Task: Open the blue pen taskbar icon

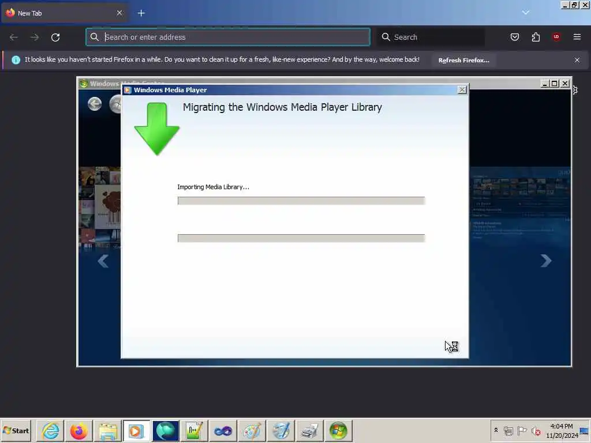Action: point(280,431)
